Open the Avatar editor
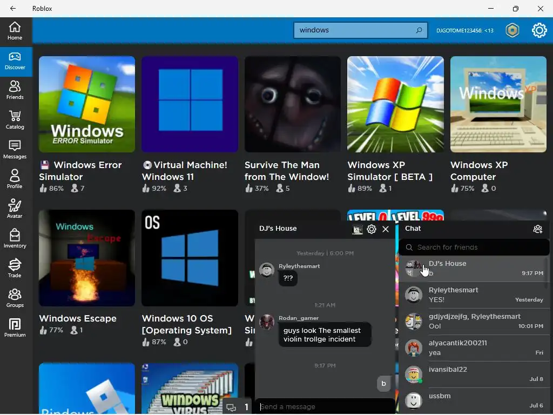Screen dimensions: 553x415 click(x=15, y=209)
